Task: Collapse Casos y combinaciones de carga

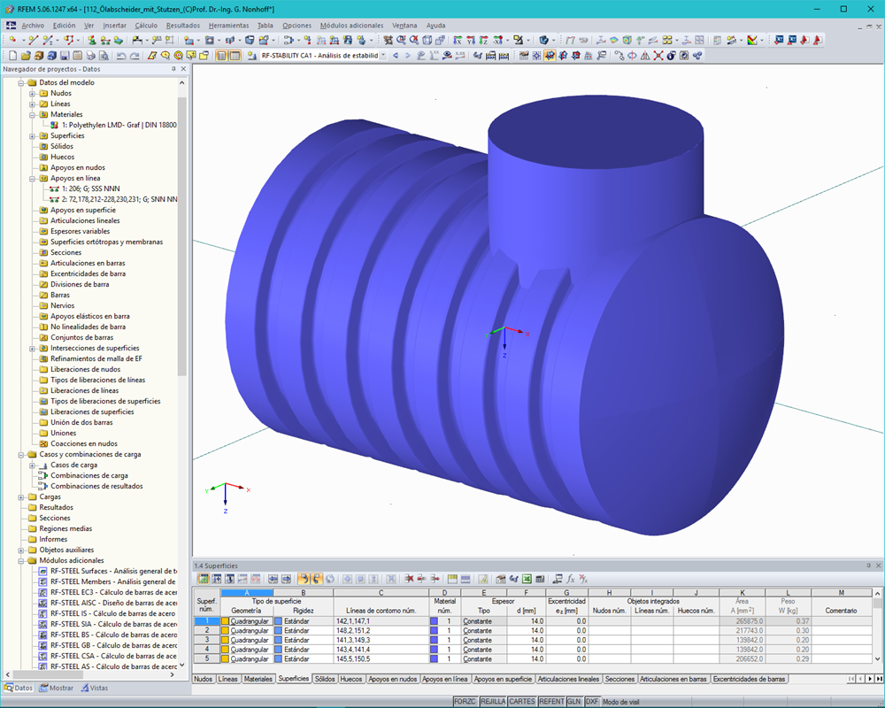Action: click(21, 455)
